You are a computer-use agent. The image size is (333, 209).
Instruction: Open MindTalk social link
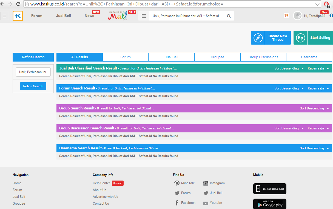184,183
